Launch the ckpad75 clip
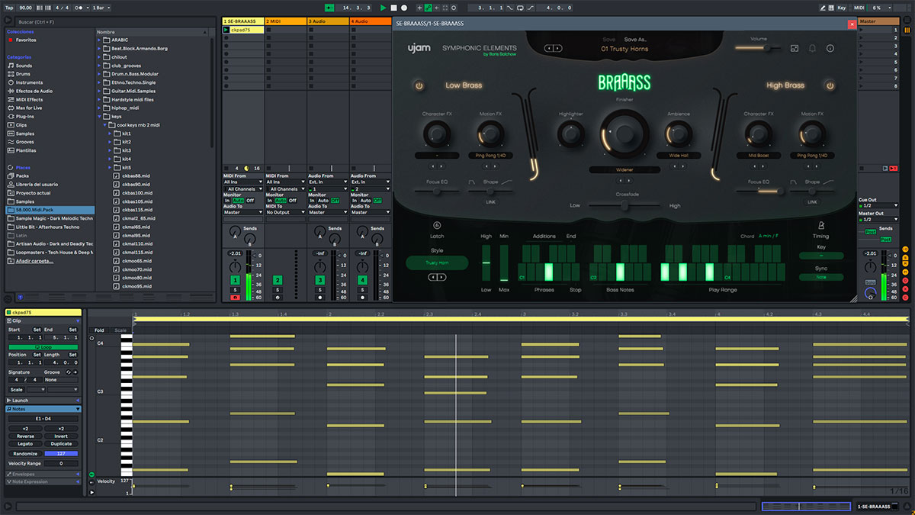 (226, 30)
